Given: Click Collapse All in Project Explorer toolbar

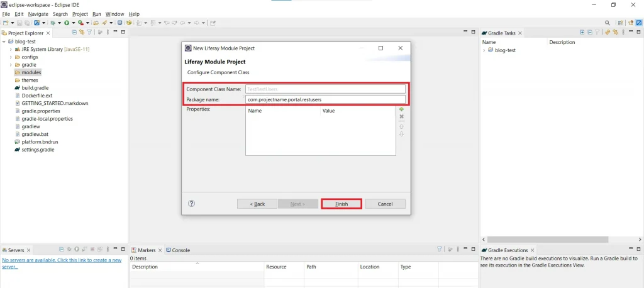Looking at the screenshot, I should 74,32.
